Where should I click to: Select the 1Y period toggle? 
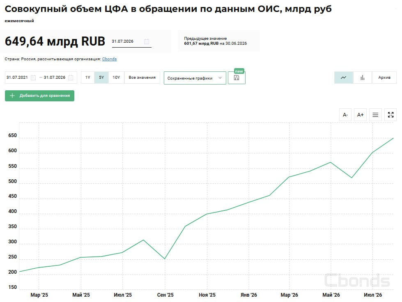coord(88,78)
